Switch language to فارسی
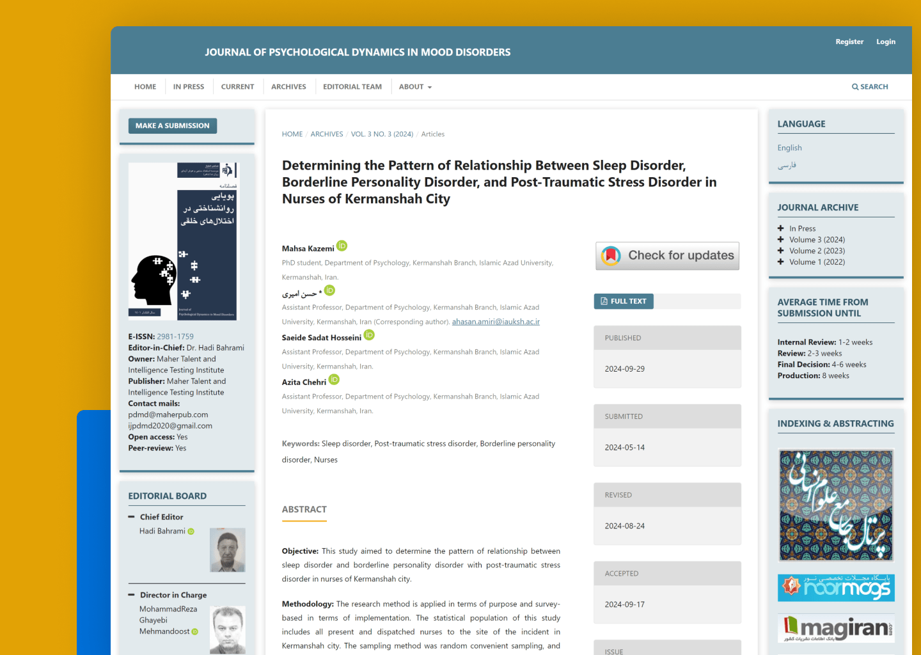Image resolution: width=921 pixels, height=655 pixels. tap(787, 165)
